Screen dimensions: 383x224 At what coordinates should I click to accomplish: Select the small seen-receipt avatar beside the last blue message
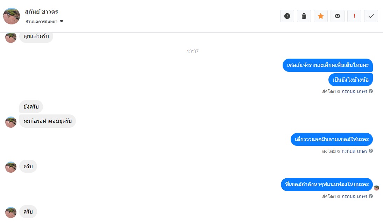pyautogui.click(x=376, y=188)
